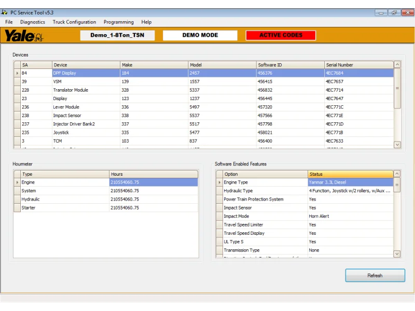
Task: Click the Software Enabled Features scrollbar thumb
Action: 397,185
